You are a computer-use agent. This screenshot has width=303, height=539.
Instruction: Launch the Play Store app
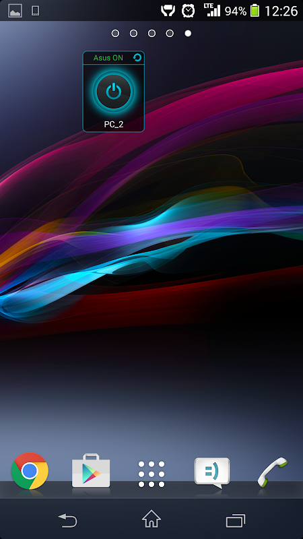click(x=91, y=470)
